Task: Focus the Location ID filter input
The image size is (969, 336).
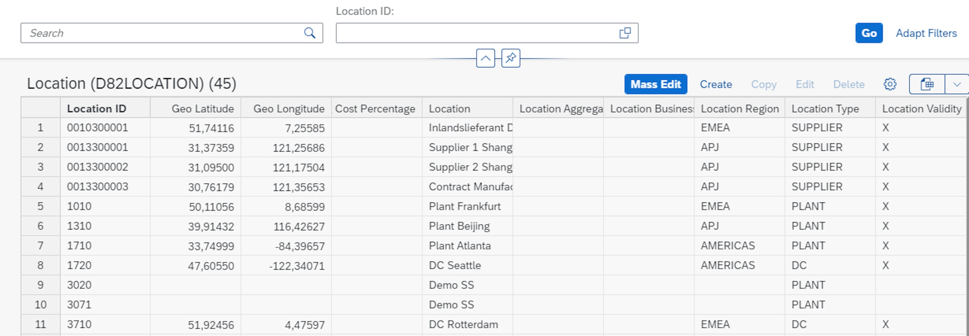Action: pos(474,33)
